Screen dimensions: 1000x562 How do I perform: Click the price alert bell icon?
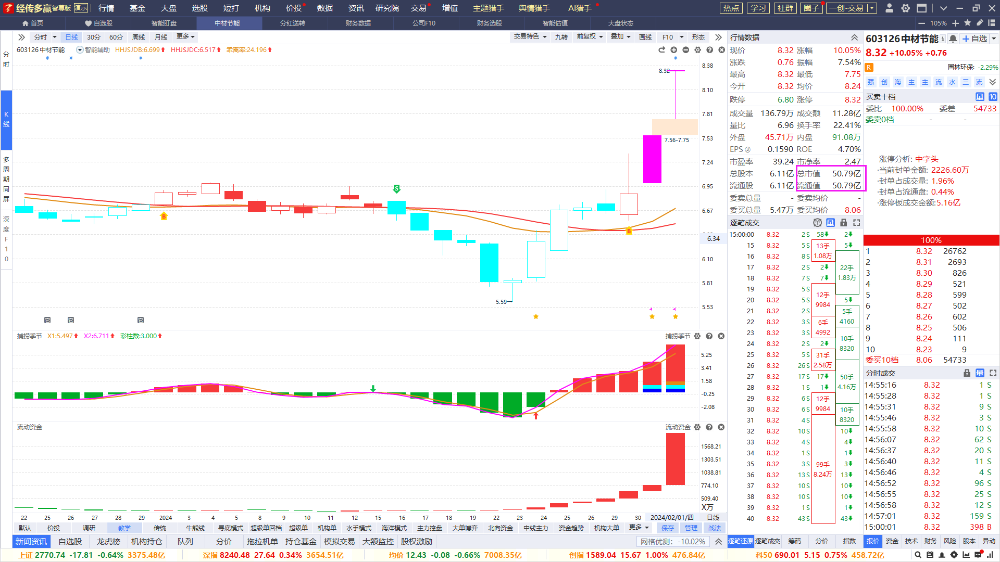coord(953,39)
